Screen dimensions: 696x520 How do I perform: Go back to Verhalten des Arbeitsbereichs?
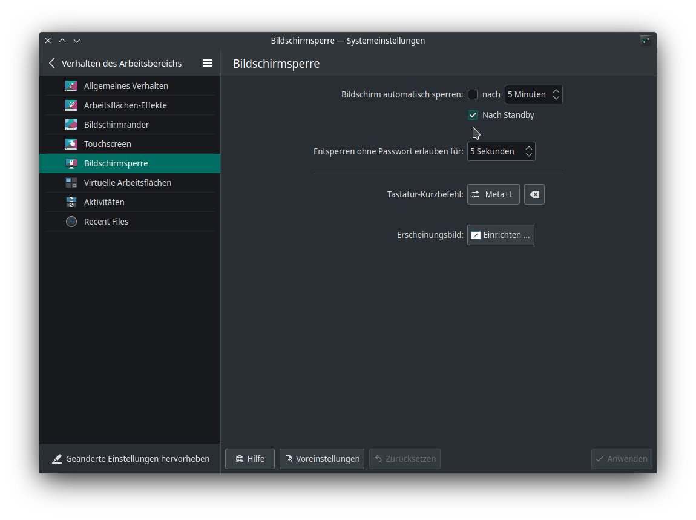(52, 62)
